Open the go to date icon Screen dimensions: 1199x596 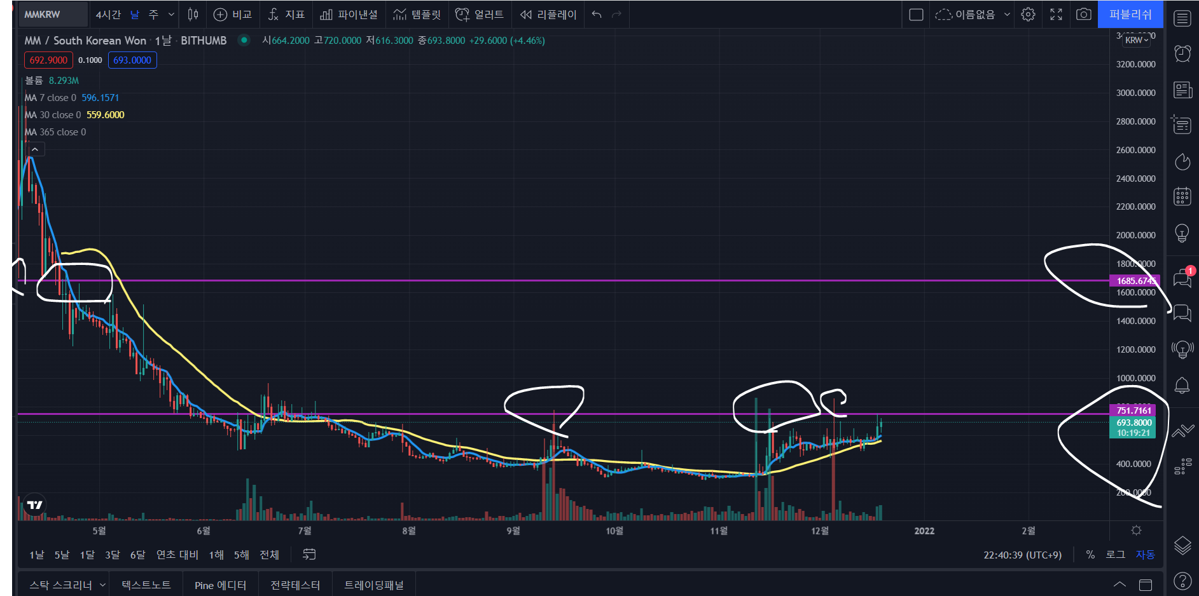[x=309, y=555]
